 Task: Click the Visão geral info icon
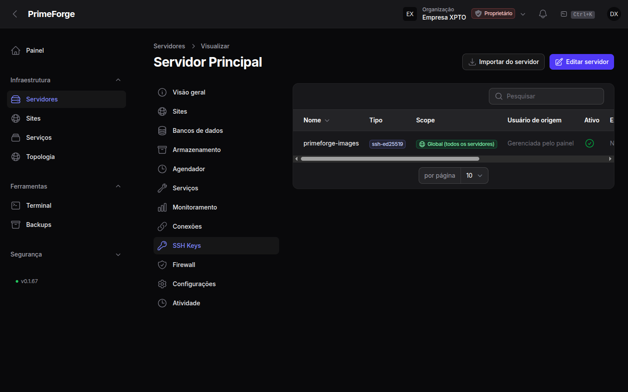[162, 92]
